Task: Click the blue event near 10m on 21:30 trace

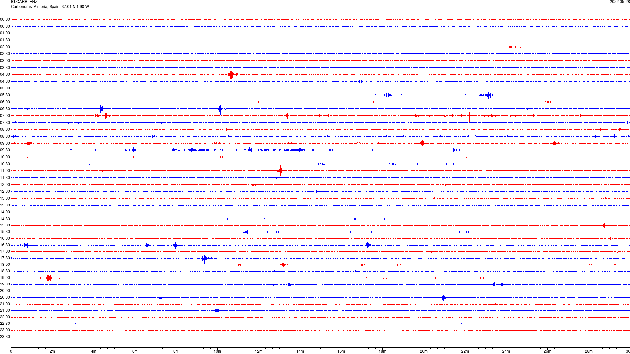Action: 217,310
